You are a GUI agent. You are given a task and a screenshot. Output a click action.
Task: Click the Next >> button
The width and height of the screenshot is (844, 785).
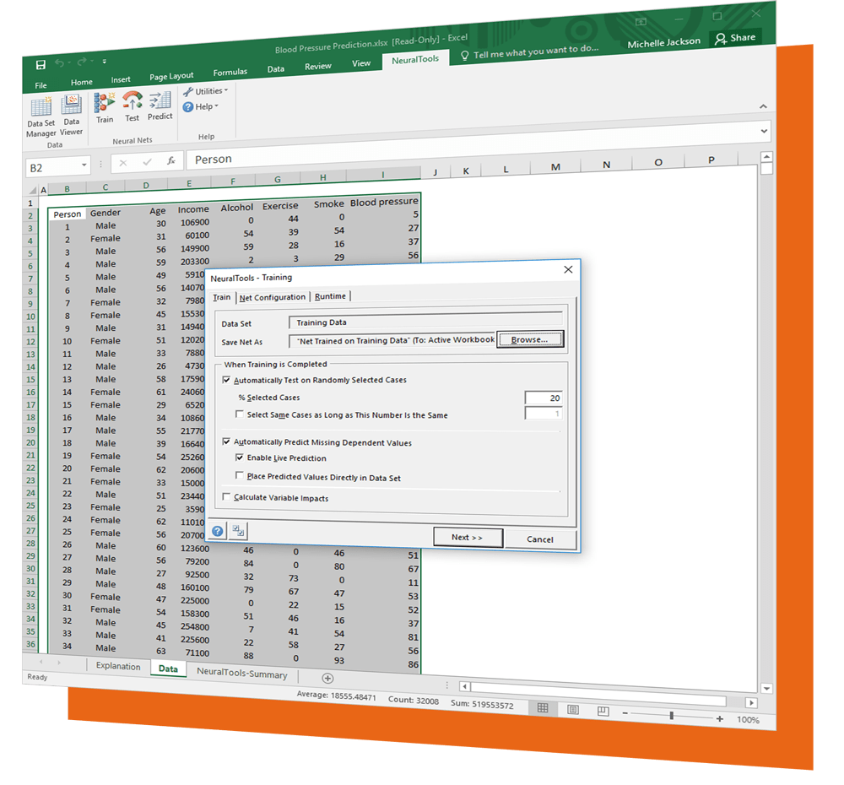click(x=468, y=538)
